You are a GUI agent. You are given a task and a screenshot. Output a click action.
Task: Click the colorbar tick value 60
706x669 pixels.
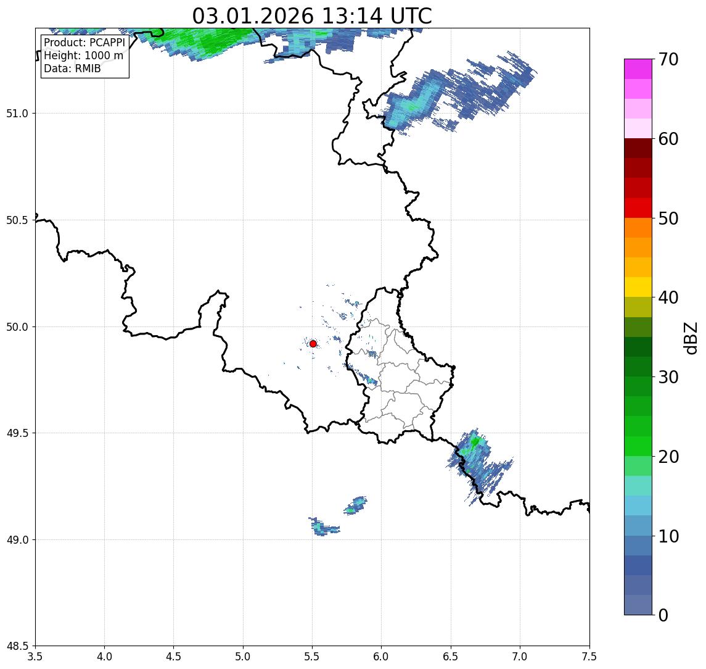pyautogui.click(x=668, y=139)
